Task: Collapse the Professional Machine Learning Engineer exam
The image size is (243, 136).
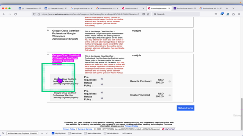Action: [x=48, y=55]
